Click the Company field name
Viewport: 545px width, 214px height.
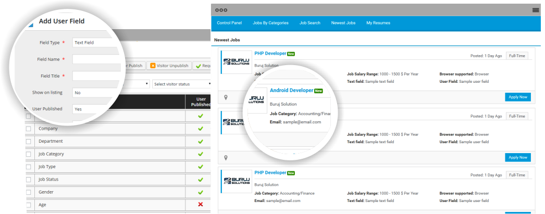point(48,129)
